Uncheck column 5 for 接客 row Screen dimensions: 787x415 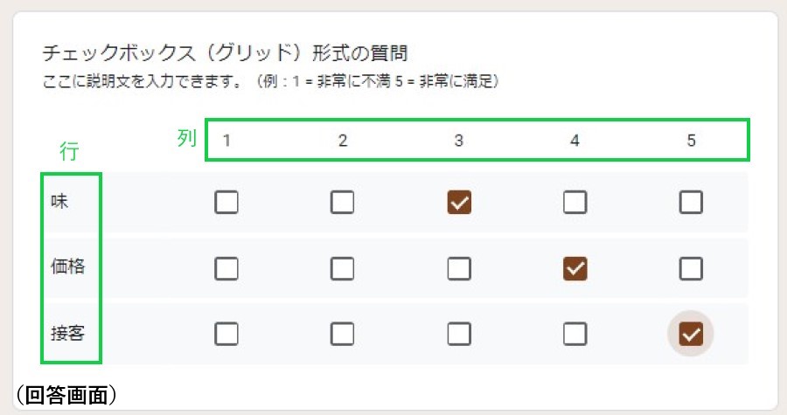tap(691, 334)
